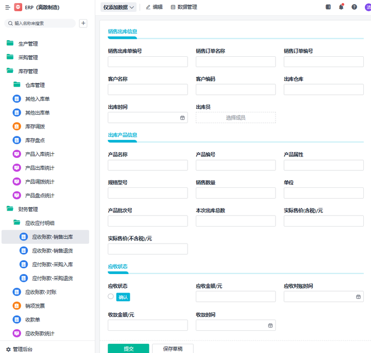The image size is (371, 353).
Task: Select the 确认 radio button under 应收状态
Action: pyautogui.click(x=111, y=296)
